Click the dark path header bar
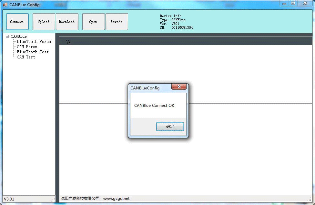The width and height of the screenshot is (315, 205). [185, 41]
